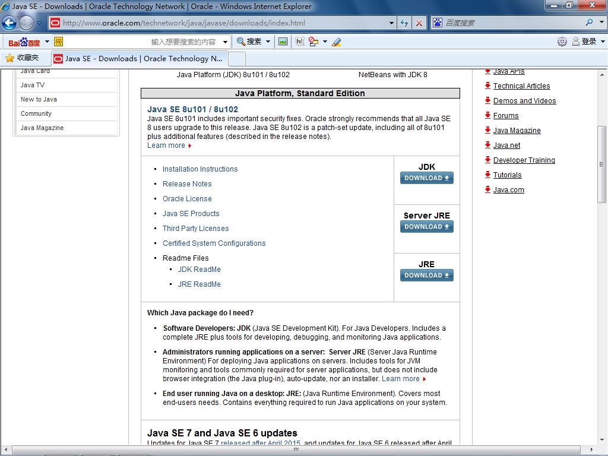This screenshot has height=456, width=608.
Task: Open the Baidu toolbar settings gear
Action: click(562, 42)
